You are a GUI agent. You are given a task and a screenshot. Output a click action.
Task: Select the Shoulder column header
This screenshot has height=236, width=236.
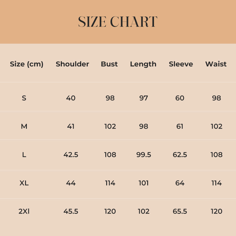point(72,64)
